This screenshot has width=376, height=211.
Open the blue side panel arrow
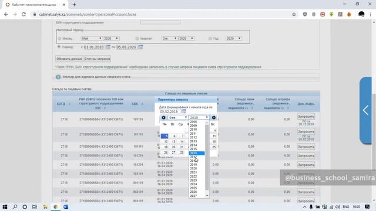point(365,111)
